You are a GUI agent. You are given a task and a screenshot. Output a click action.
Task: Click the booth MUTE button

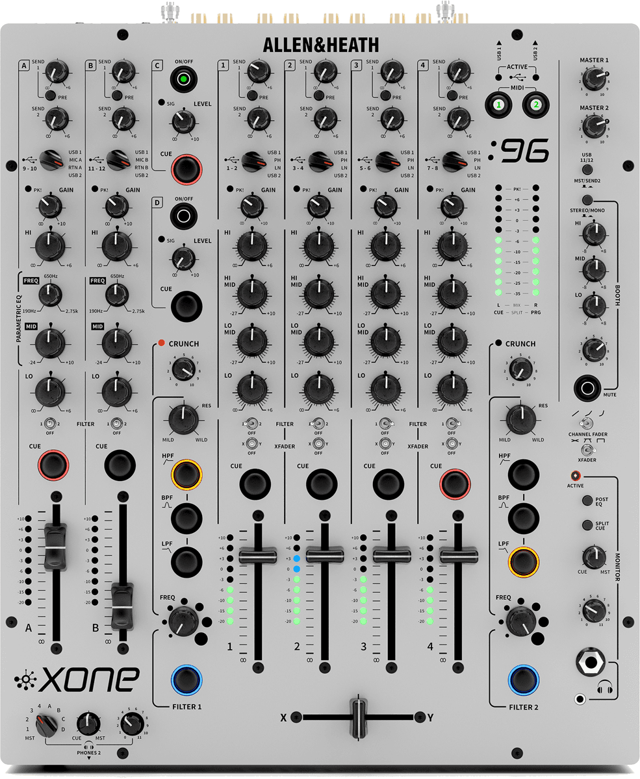589,389
